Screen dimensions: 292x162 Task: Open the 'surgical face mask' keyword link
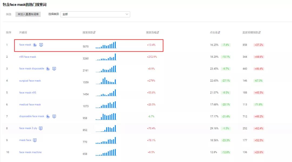30,81
